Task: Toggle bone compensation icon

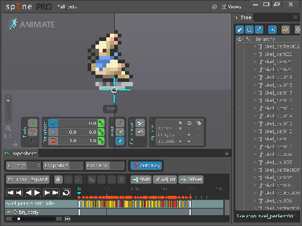Action: (140, 123)
